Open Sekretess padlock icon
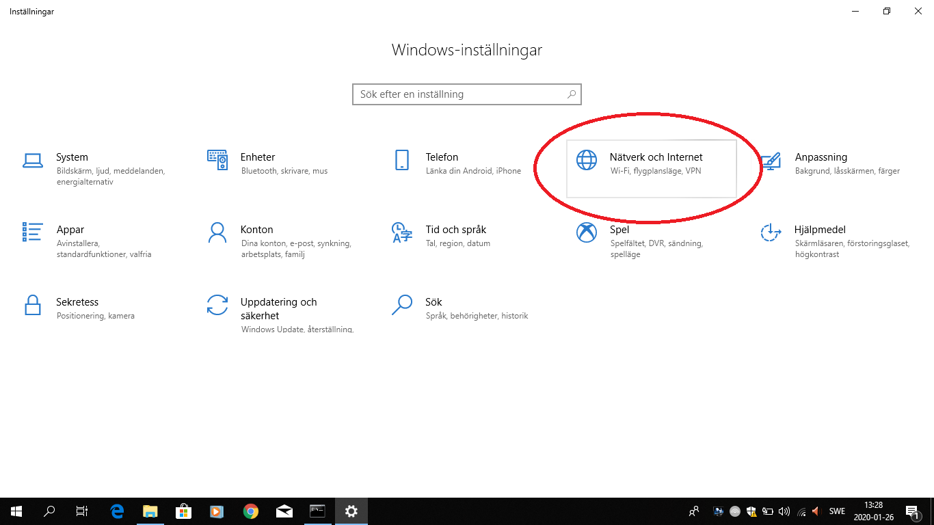The height and width of the screenshot is (525, 934). coord(32,305)
